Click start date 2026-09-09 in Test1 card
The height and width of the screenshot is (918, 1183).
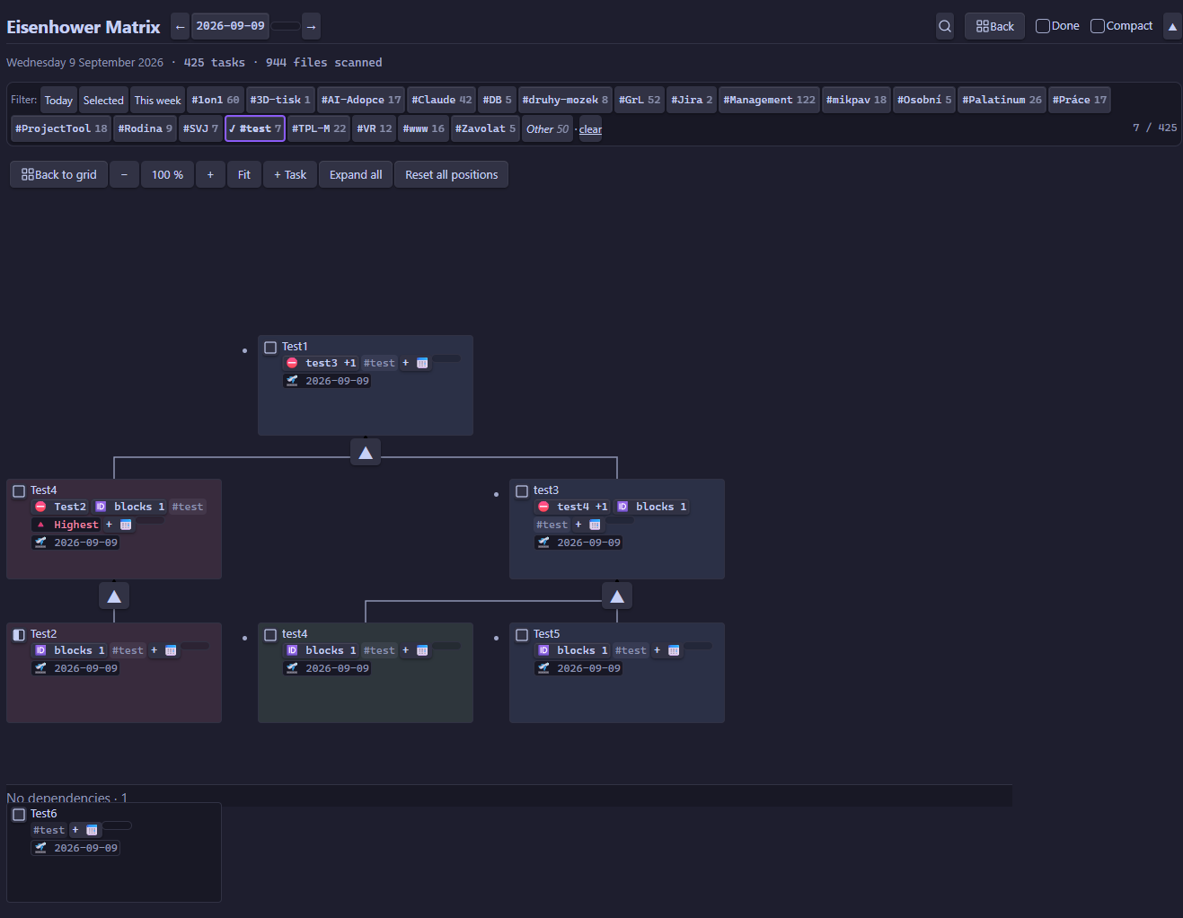coord(328,381)
